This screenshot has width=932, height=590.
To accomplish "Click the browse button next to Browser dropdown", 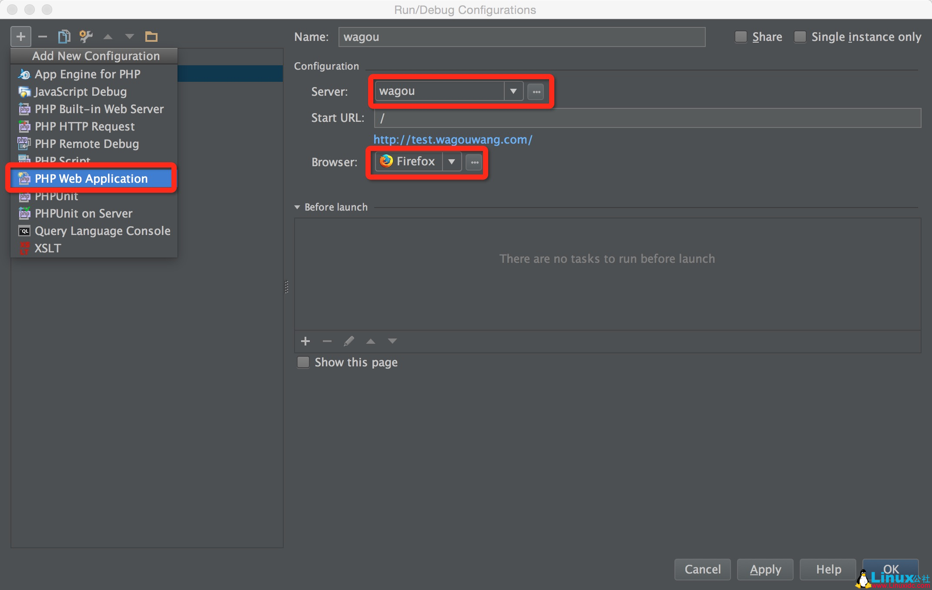I will click(x=474, y=162).
